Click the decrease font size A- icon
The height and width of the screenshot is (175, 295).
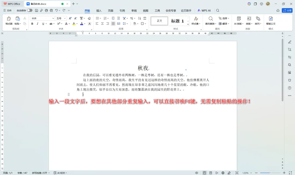[x=75, y=18]
